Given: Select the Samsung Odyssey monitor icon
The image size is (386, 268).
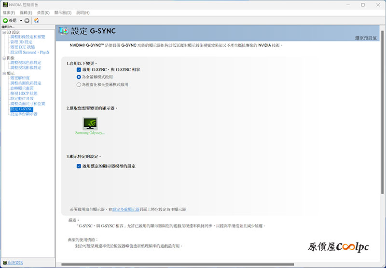Looking at the screenshot, I should click(x=90, y=123).
